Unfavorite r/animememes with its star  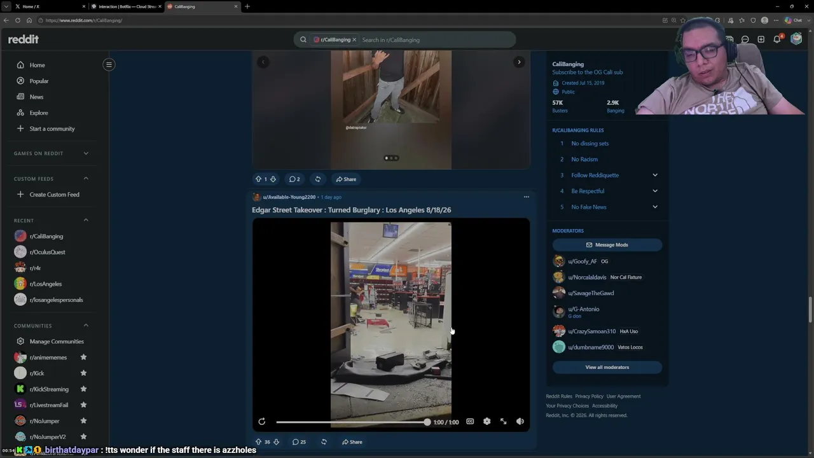click(x=83, y=357)
